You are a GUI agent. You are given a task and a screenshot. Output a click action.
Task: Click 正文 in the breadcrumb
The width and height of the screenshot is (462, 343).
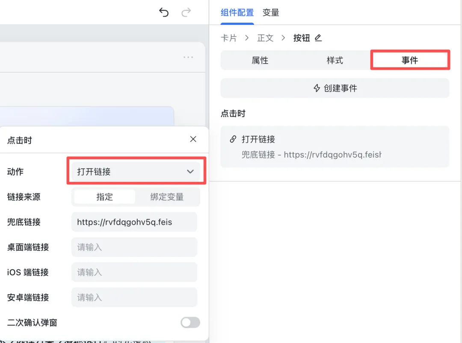[265, 38]
